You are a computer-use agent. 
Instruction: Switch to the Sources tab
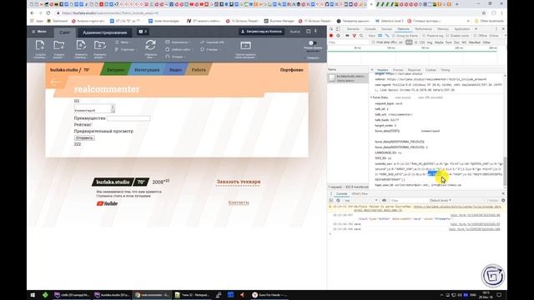point(386,29)
